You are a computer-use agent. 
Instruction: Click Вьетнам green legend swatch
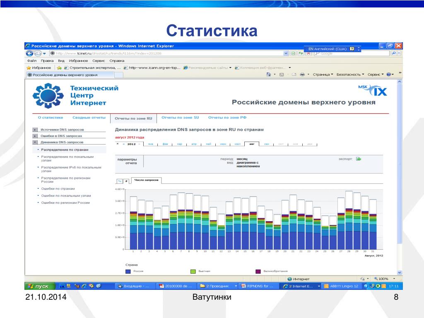(193, 271)
